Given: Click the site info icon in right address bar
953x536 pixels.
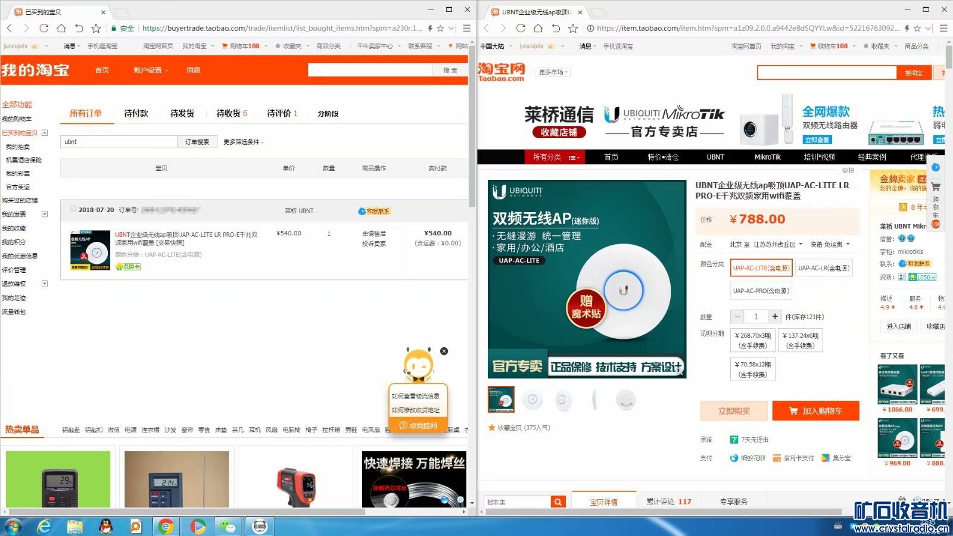Looking at the screenshot, I should pyautogui.click(x=590, y=28).
